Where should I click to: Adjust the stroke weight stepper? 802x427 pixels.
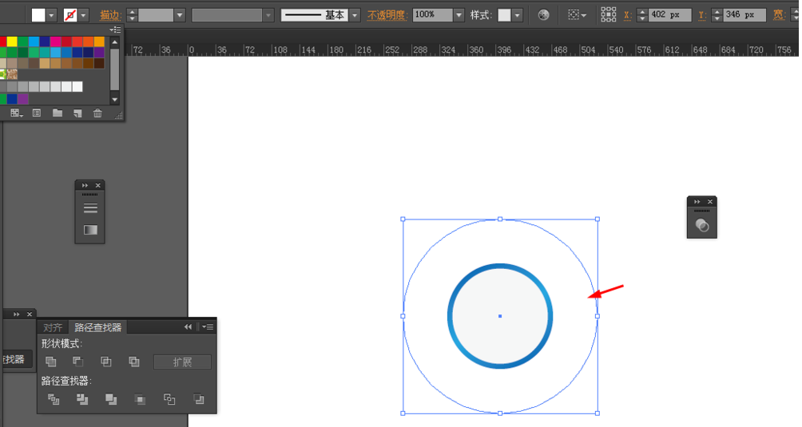point(132,15)
